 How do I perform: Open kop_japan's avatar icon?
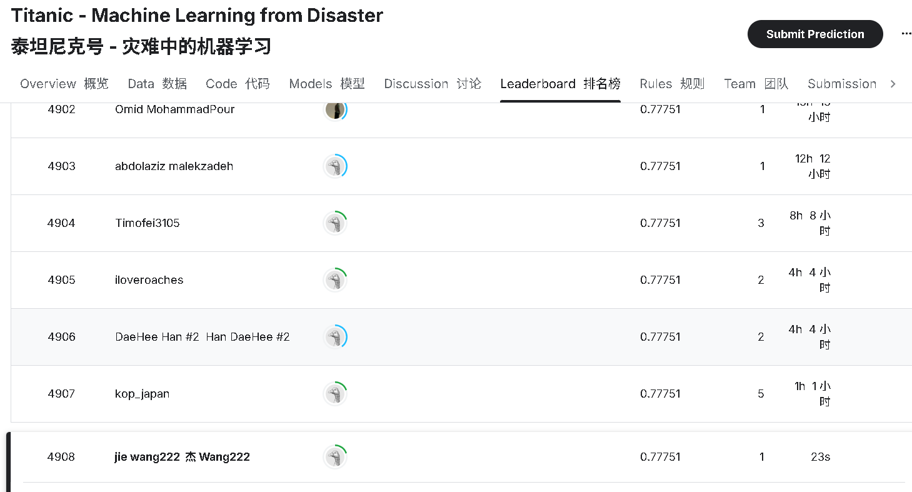tap(335, 394)
